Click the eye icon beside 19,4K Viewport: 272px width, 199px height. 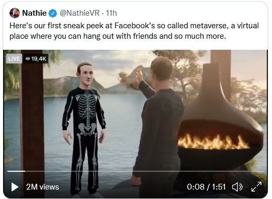click(28, 59)
